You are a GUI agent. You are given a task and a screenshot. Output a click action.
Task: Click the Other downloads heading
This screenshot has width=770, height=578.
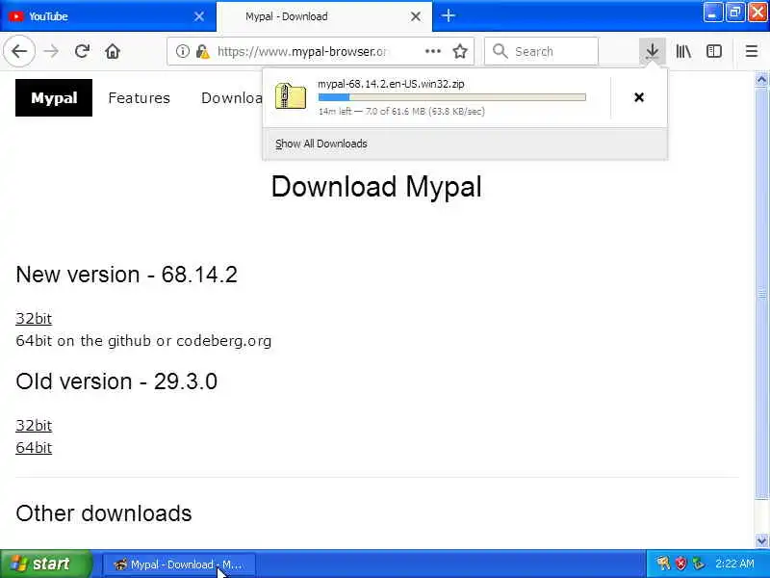click(104, 513)
